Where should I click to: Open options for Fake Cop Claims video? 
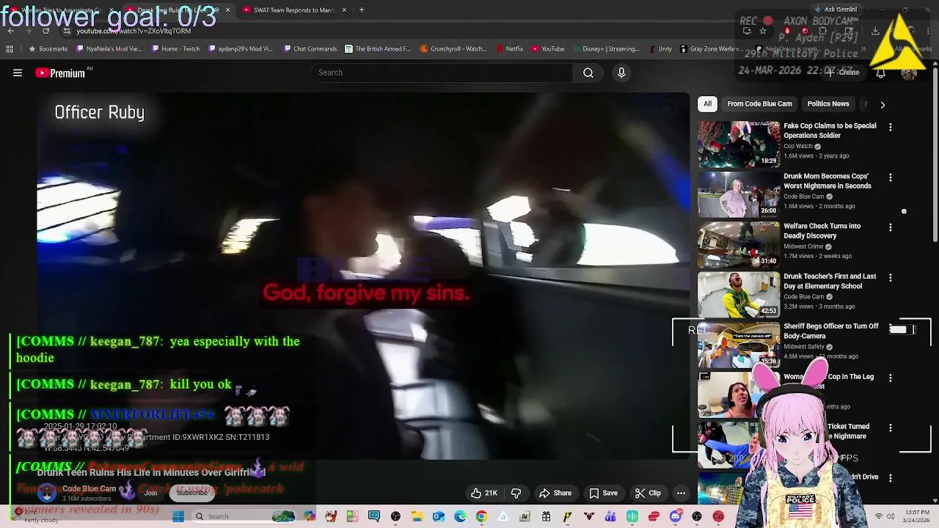[x=891, y=128]
